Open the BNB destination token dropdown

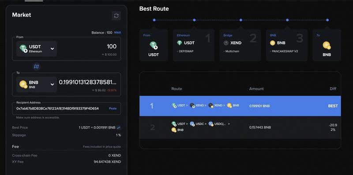37,84
